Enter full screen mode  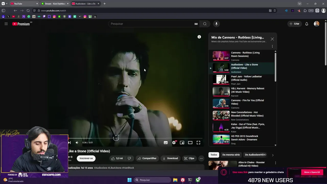[x=198, y=143]
